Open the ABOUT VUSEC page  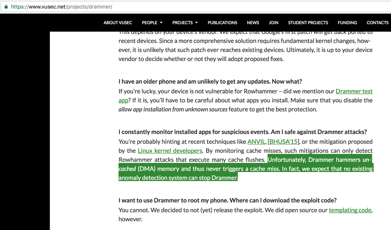click(118, 23)
